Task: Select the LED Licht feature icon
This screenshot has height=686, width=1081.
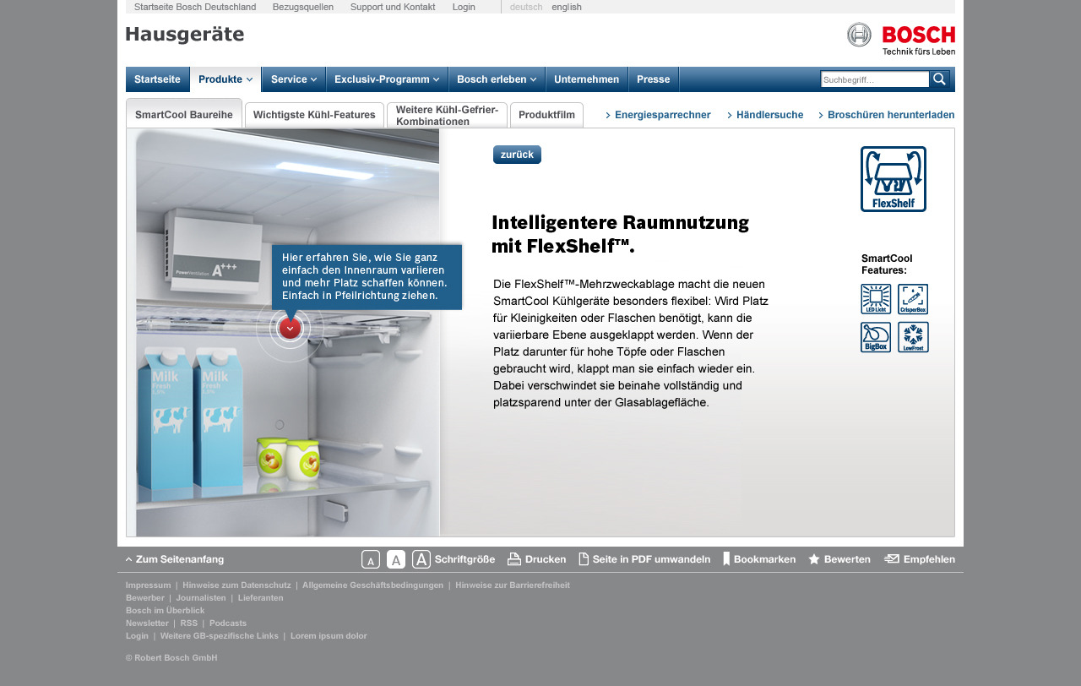Action: click(876, 298)
